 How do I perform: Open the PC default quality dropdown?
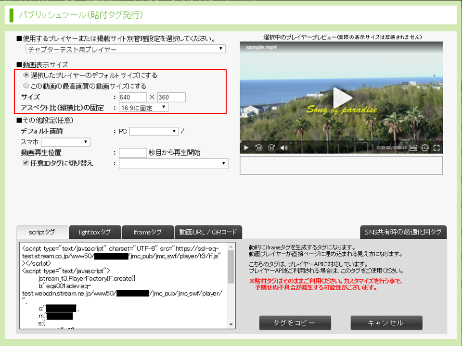click(x=154, y=131)
